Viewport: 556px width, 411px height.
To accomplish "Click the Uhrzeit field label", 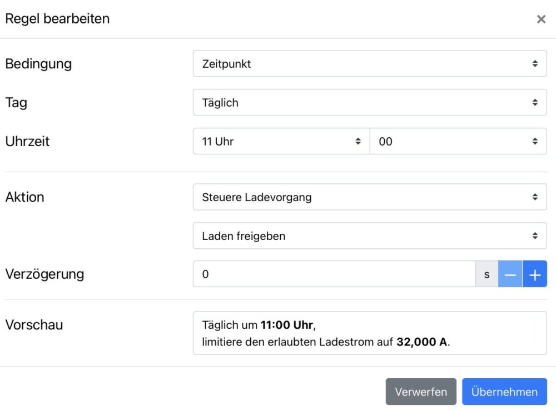I will click(x=27, y=142).
